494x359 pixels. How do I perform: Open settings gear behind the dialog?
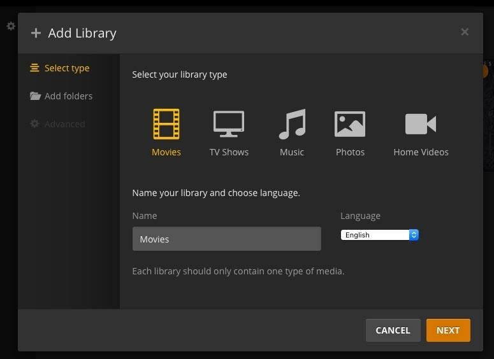tap(11, 26)
